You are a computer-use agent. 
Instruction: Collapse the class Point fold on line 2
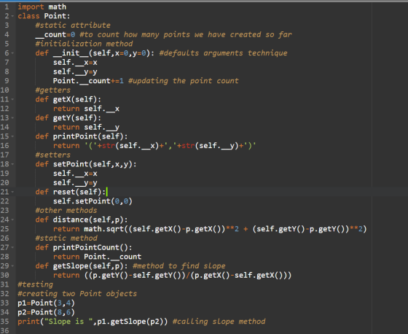click(12, 16)
